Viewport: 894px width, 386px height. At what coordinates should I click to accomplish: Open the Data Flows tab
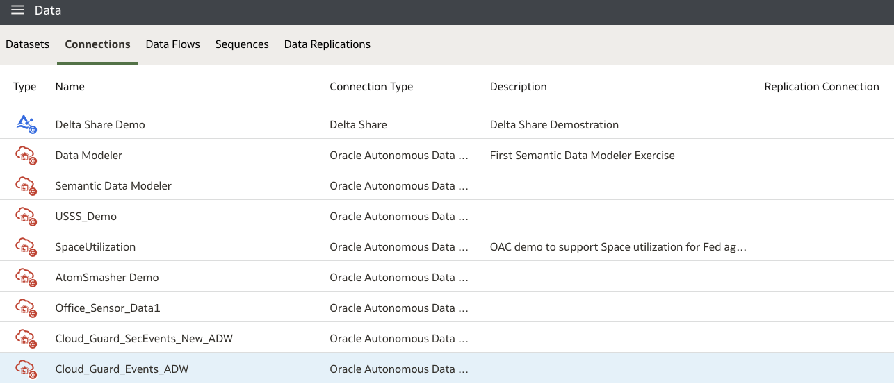tap(172, 44)
